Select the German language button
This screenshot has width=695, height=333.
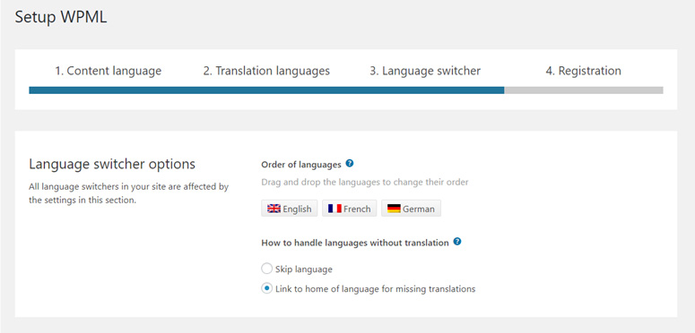[x=411, y=209]
